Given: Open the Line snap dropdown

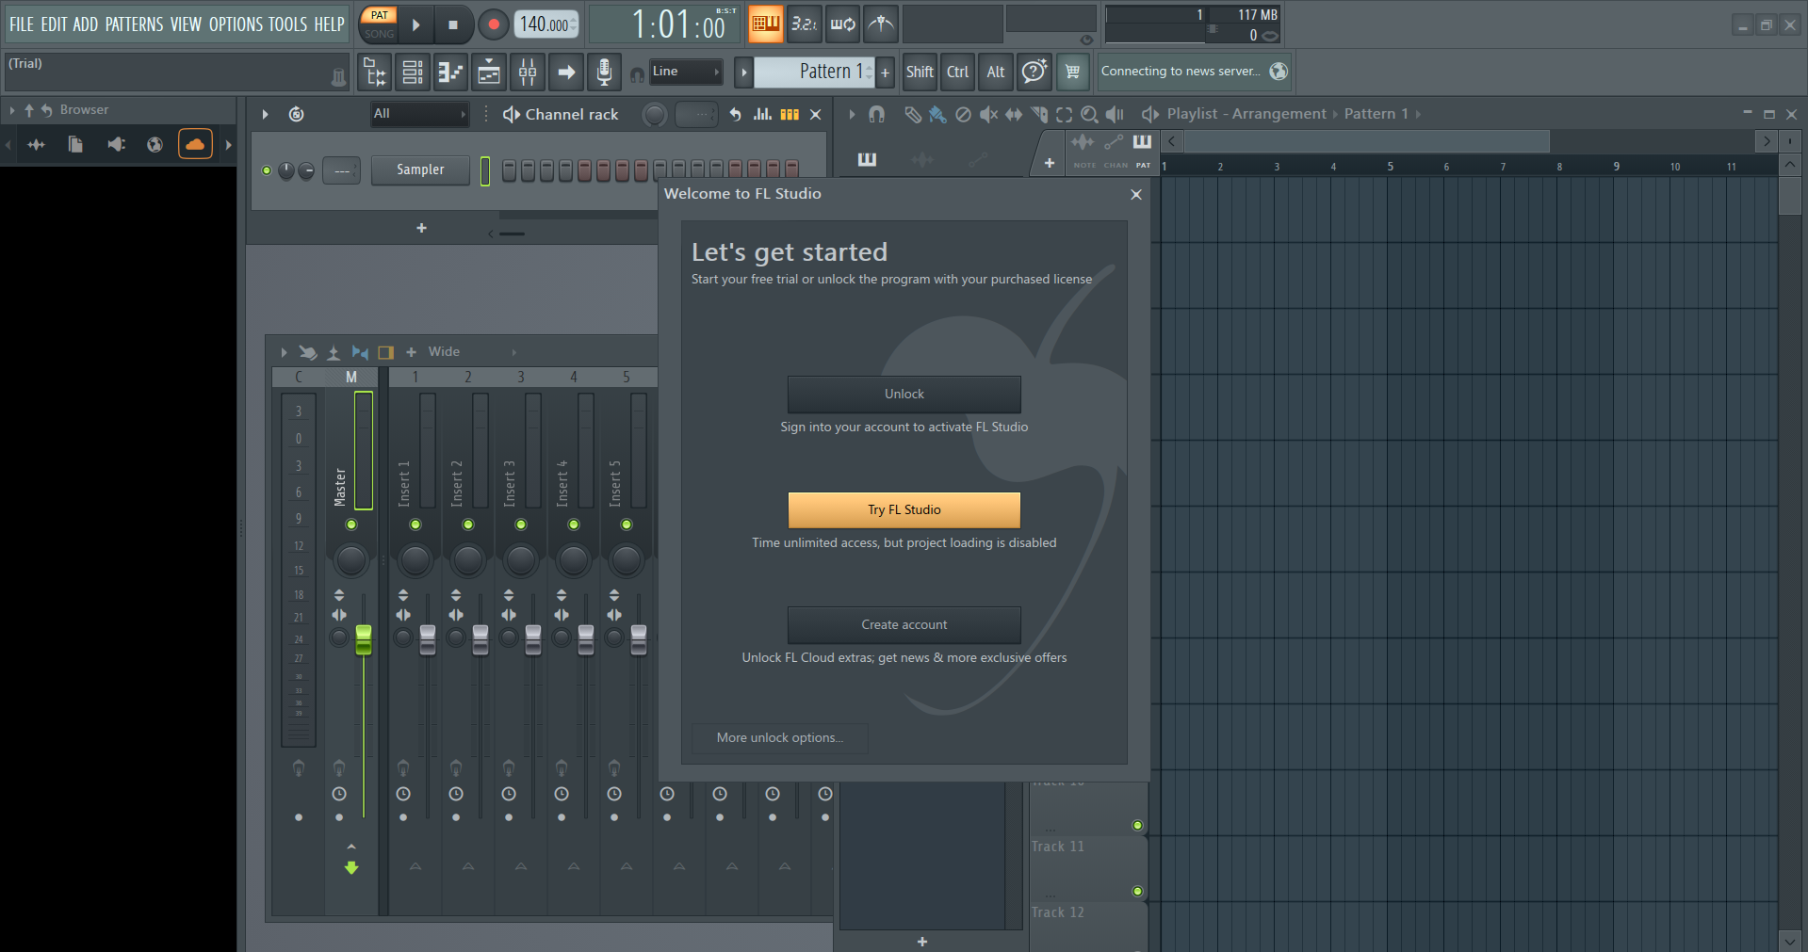Looking at the screenshot, I should 686,72.
